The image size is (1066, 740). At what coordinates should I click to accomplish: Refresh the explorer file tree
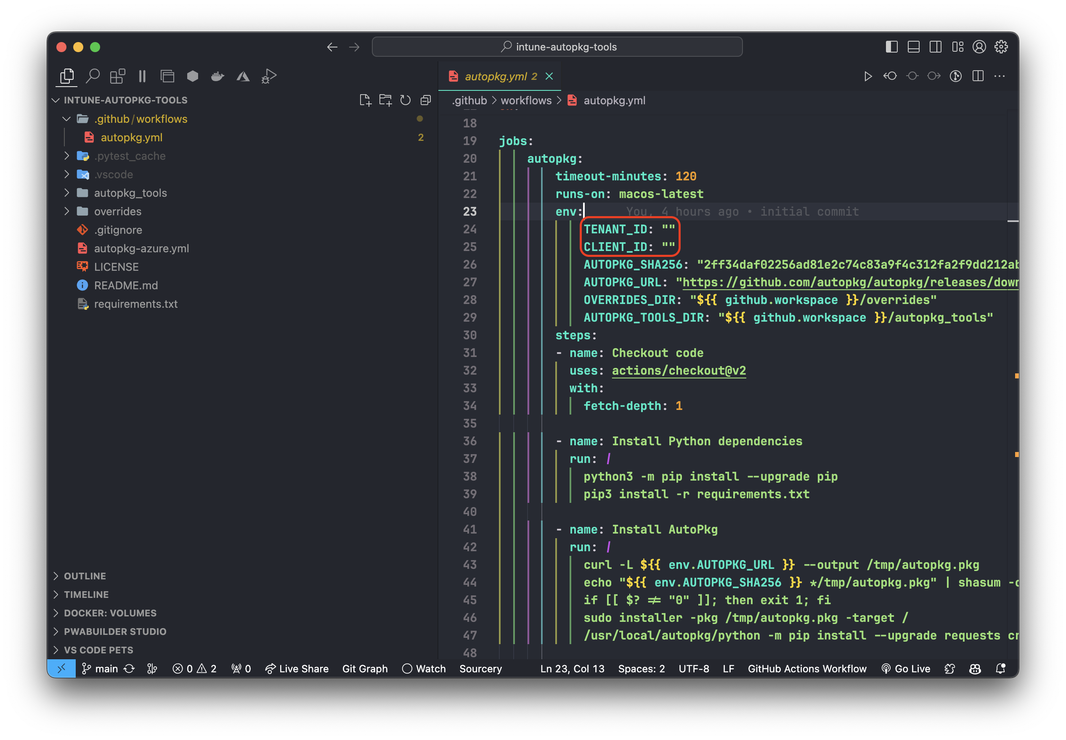point(405,100)
